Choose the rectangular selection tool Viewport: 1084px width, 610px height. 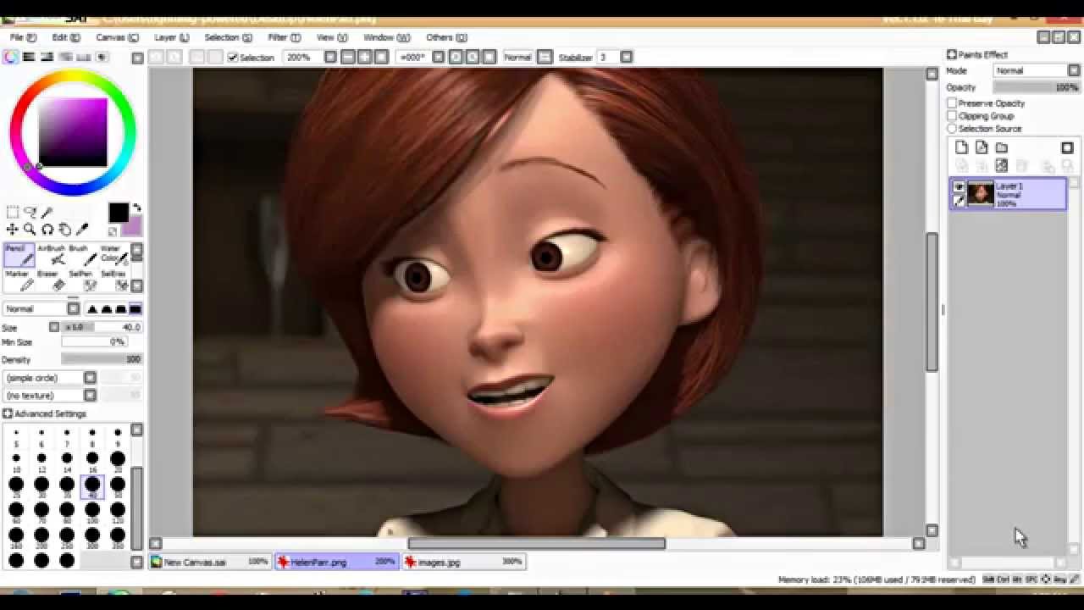point(13,212)
